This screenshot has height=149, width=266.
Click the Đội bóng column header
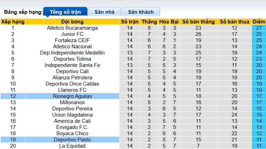72,22
